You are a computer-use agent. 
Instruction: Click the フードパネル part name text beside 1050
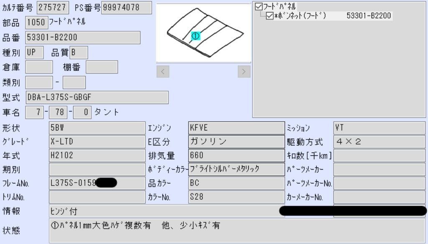tap(67, 22)
